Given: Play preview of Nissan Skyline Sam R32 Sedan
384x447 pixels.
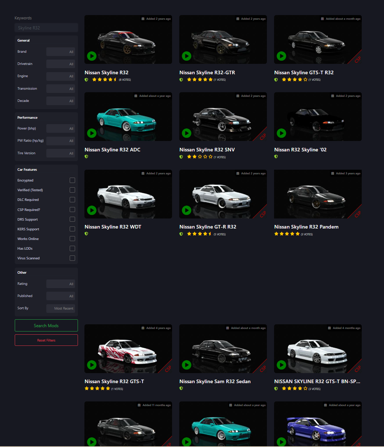Looking at the screenshot, I should tap(186, 365).
